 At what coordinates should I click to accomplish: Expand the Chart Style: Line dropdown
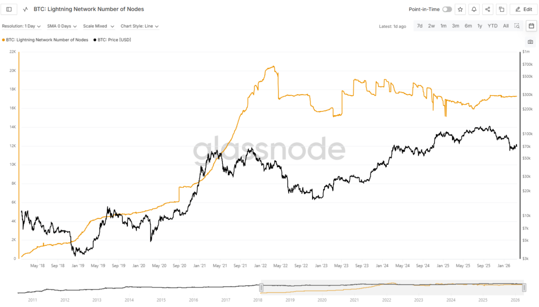(140, 26)
